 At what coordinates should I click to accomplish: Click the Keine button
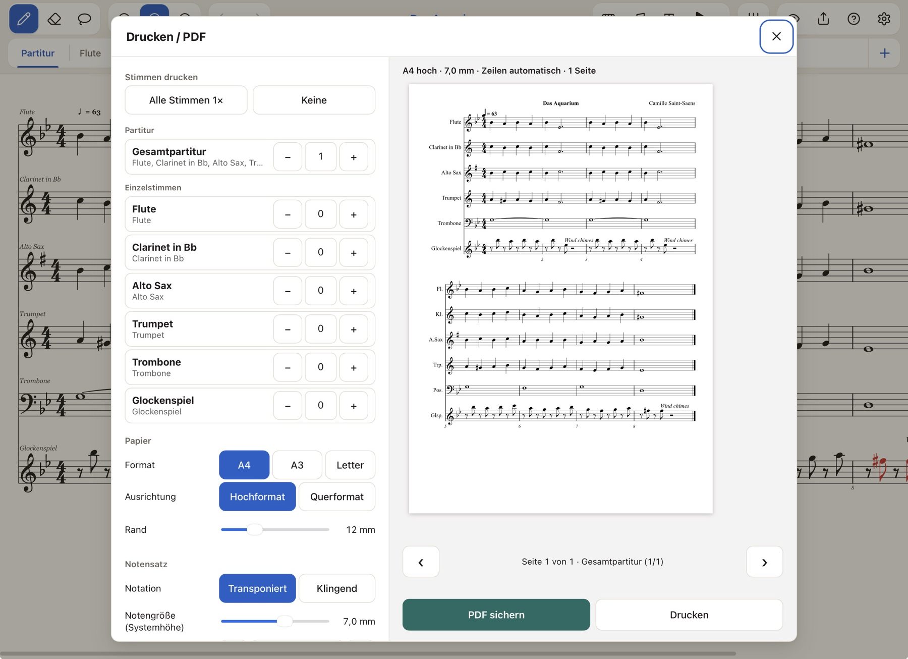(314, 100)
